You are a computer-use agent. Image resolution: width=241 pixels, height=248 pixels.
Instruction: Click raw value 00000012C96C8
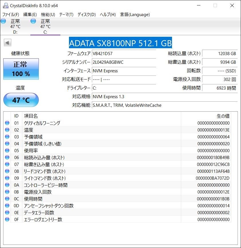[213, 164]
